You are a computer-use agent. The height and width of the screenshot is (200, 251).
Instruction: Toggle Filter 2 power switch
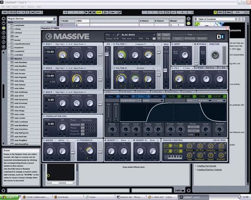pyautogui.click(x=114, y=68)
